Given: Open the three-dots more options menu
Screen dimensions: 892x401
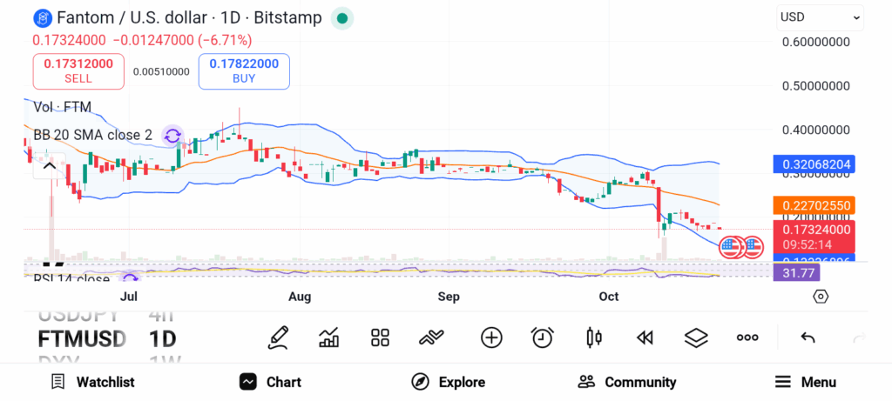Looking at the screenshot, I should click(x=747, y=338).
